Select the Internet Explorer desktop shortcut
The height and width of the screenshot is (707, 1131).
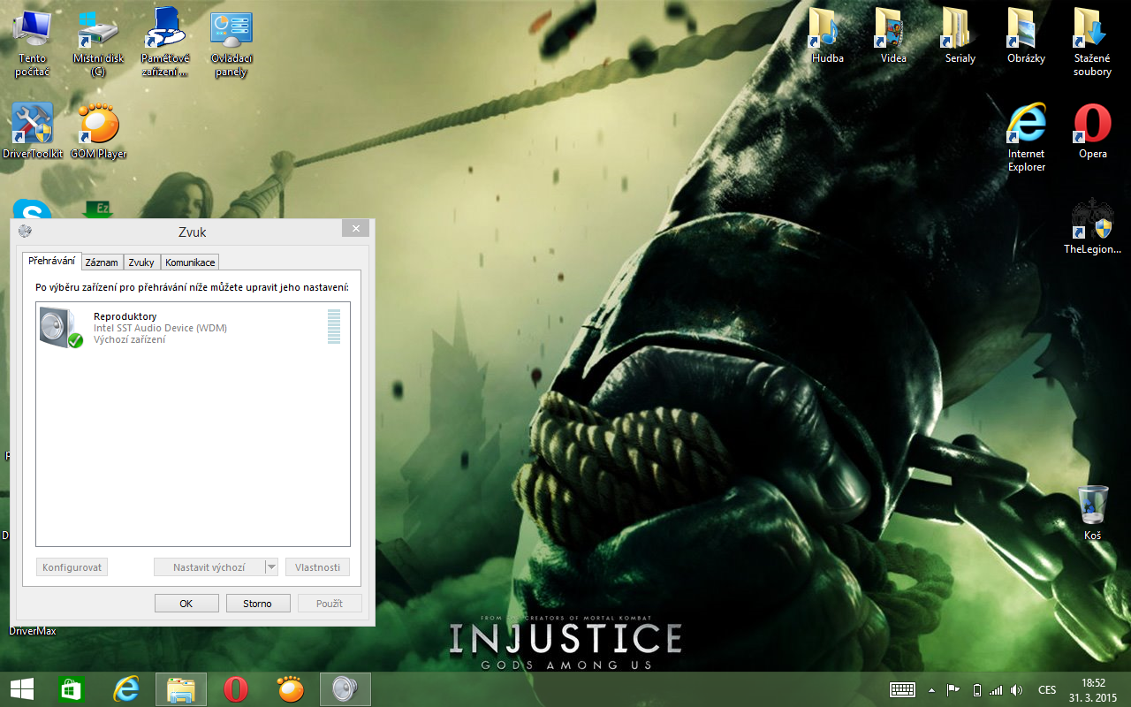coord(1026,138)
